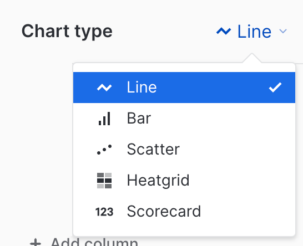Click the blue Line text in selector header
The image size is (303, 246).
(x=254, y=31)
